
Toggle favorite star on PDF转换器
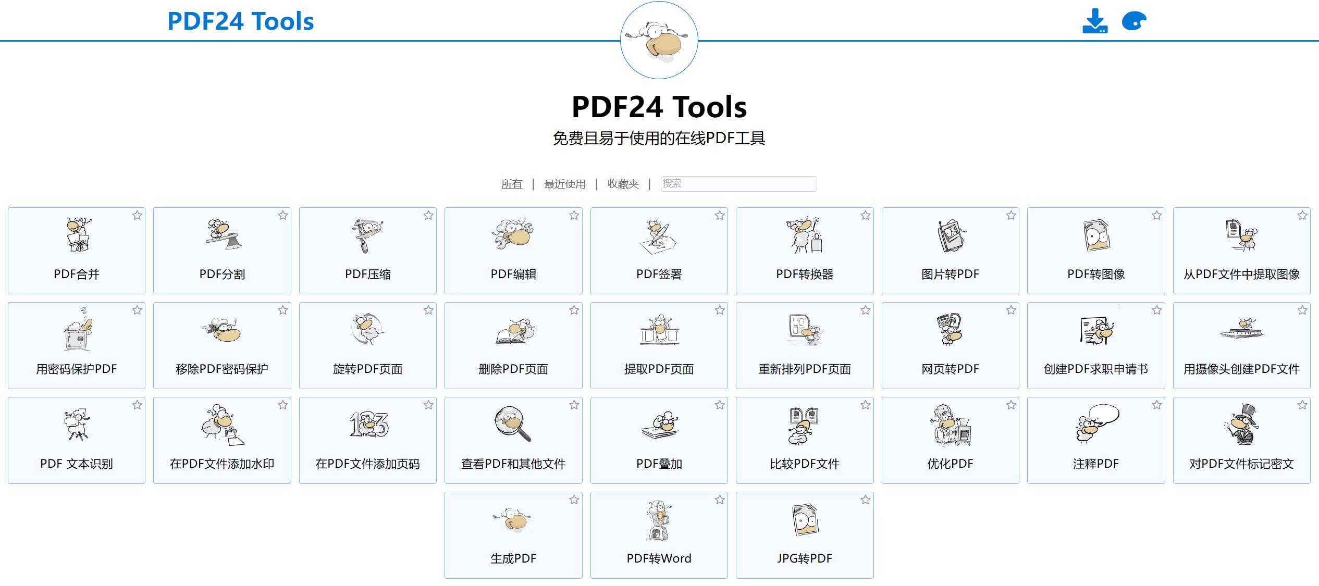click(866, 215)
